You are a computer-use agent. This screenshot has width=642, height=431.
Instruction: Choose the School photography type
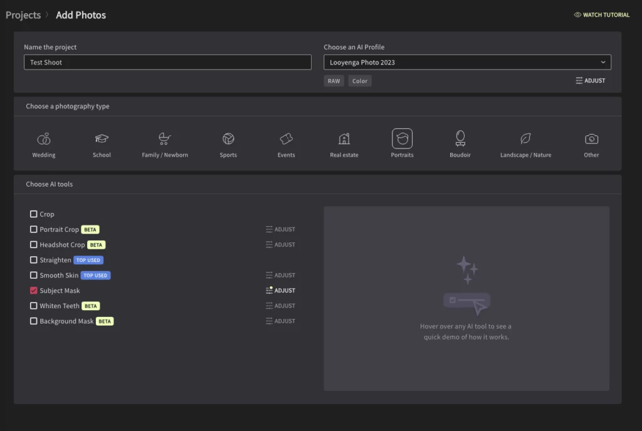tap(101, 143)
